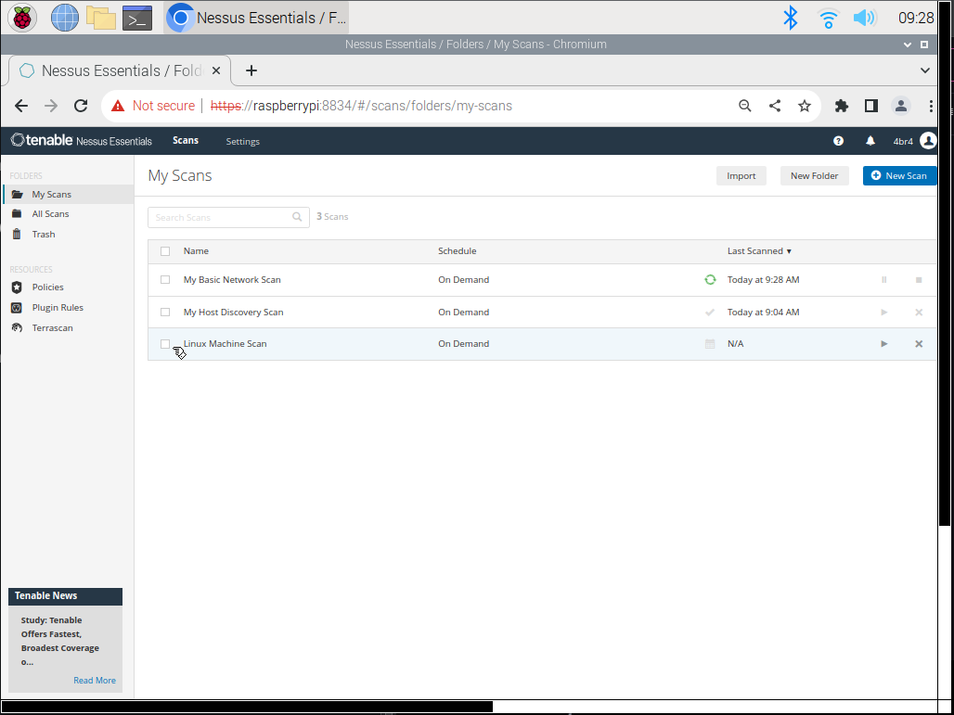
Task: Open the Plugin Rules resource
Action: (x=58, y=308)
